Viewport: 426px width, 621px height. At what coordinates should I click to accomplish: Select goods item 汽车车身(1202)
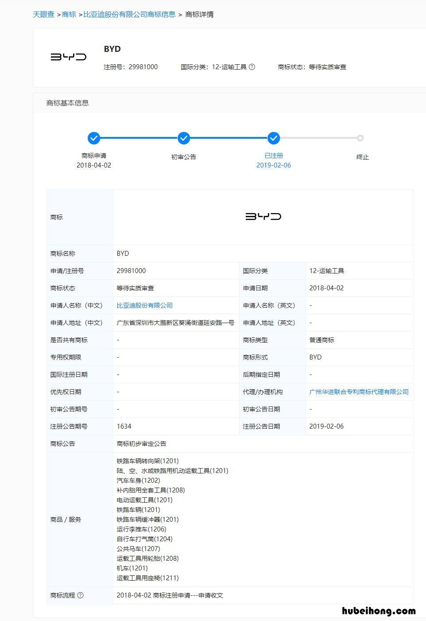point(138,480)
